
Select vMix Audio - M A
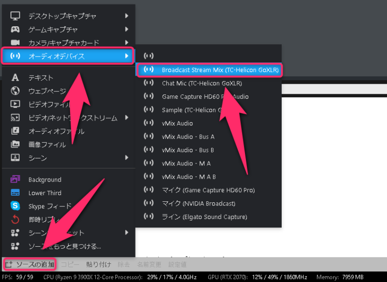(209, 163)
